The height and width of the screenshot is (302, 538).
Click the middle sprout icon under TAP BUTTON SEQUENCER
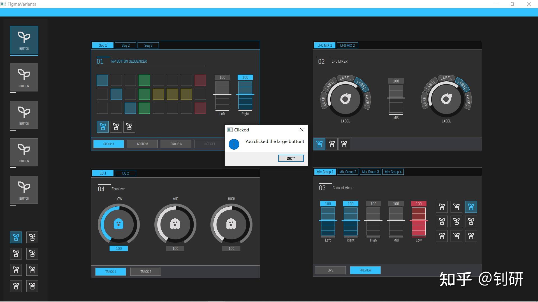tap(116, 126)
